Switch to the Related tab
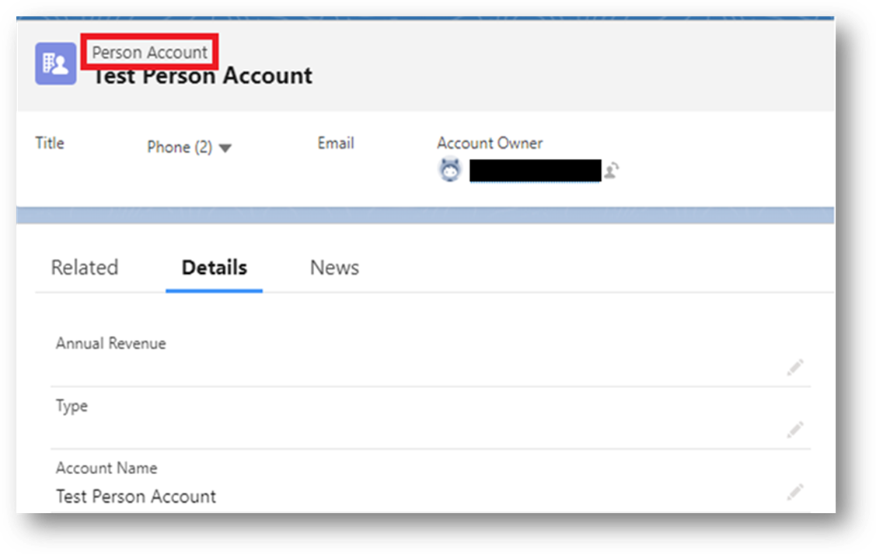 pyautogui.click(x=85, y=268)
